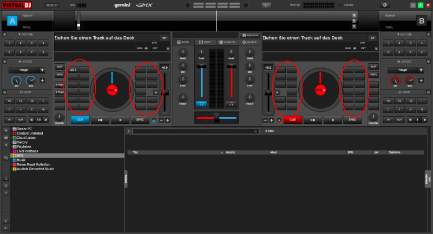Click the pause/stutter button on deck B

(313, 120)
